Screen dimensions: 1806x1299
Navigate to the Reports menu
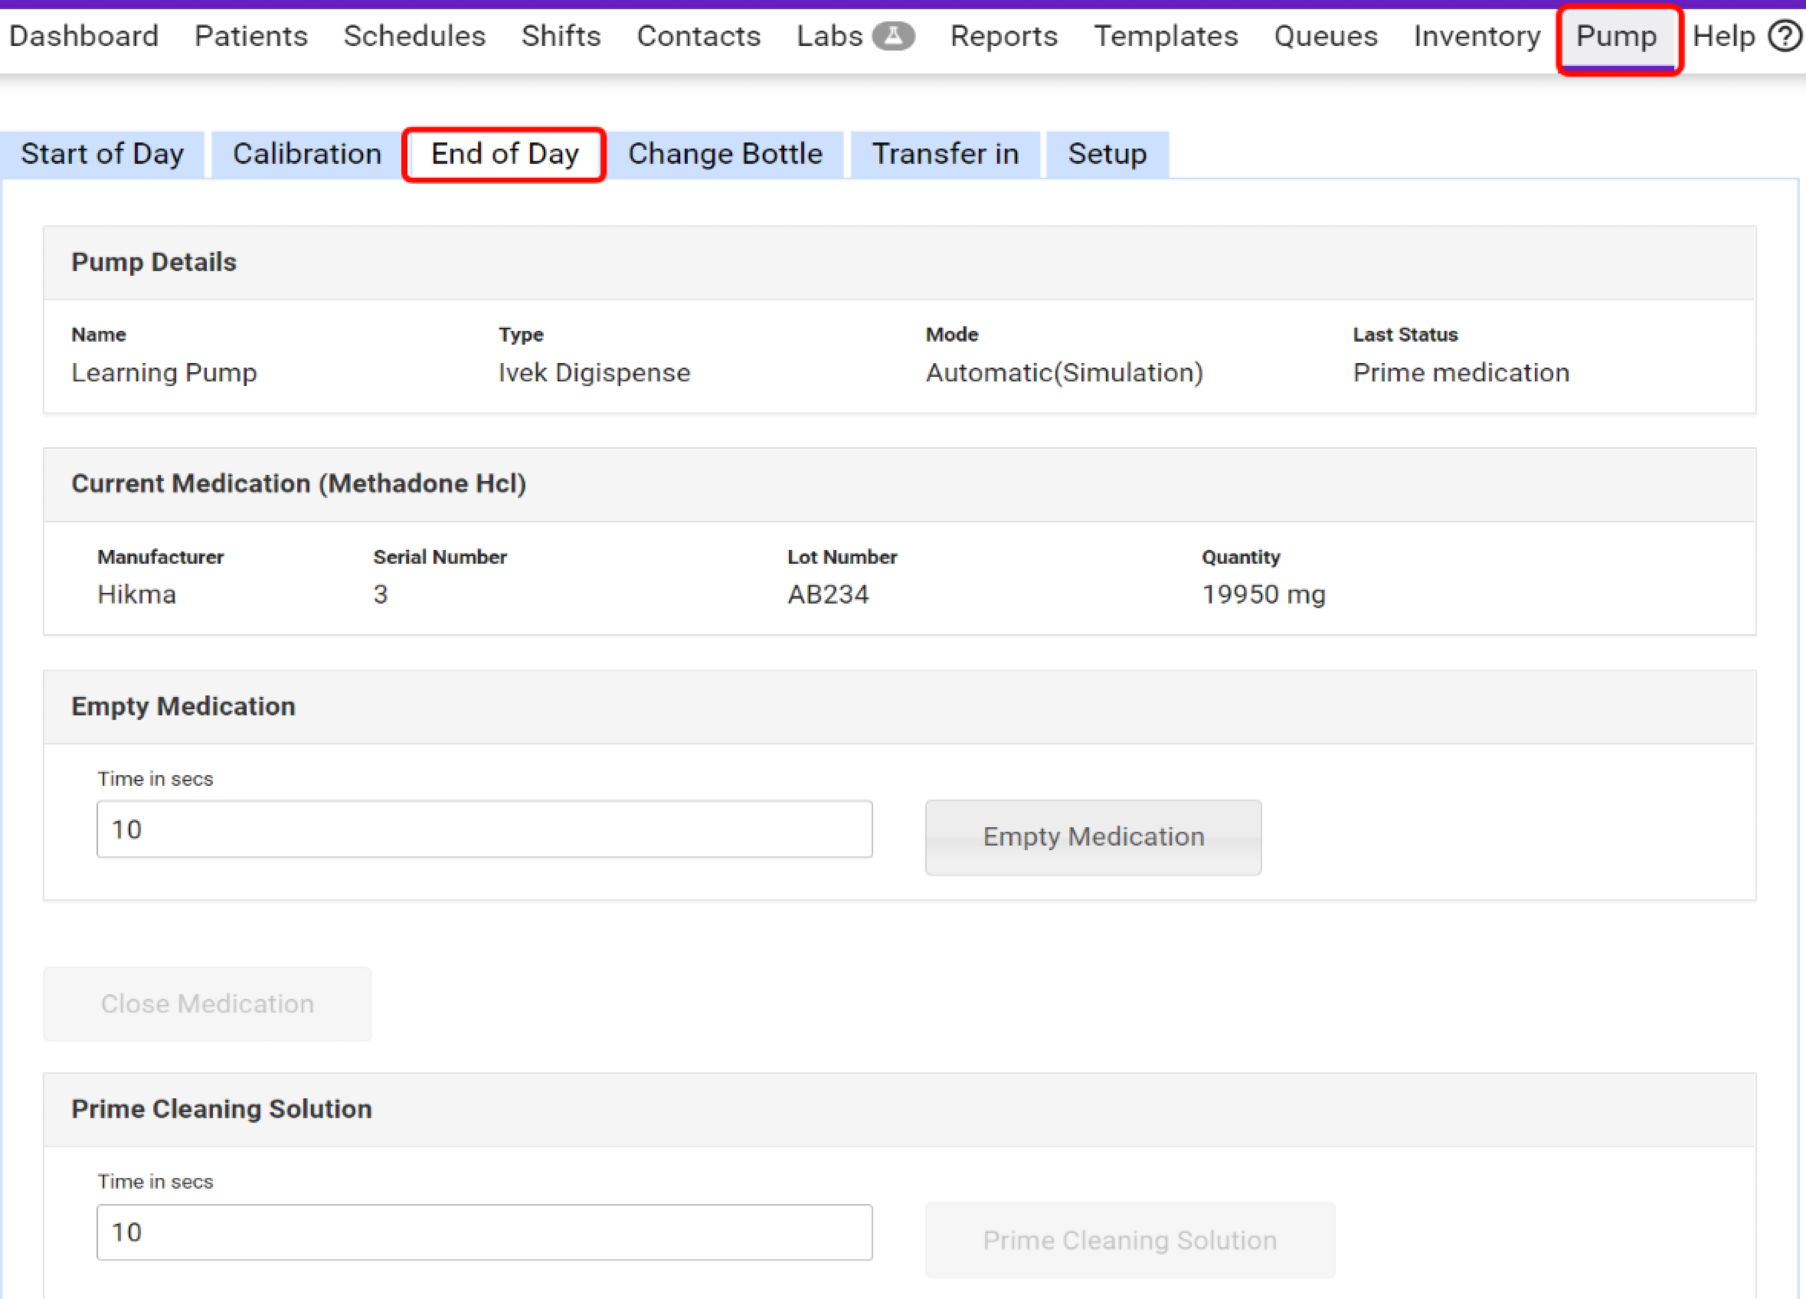1003,36
